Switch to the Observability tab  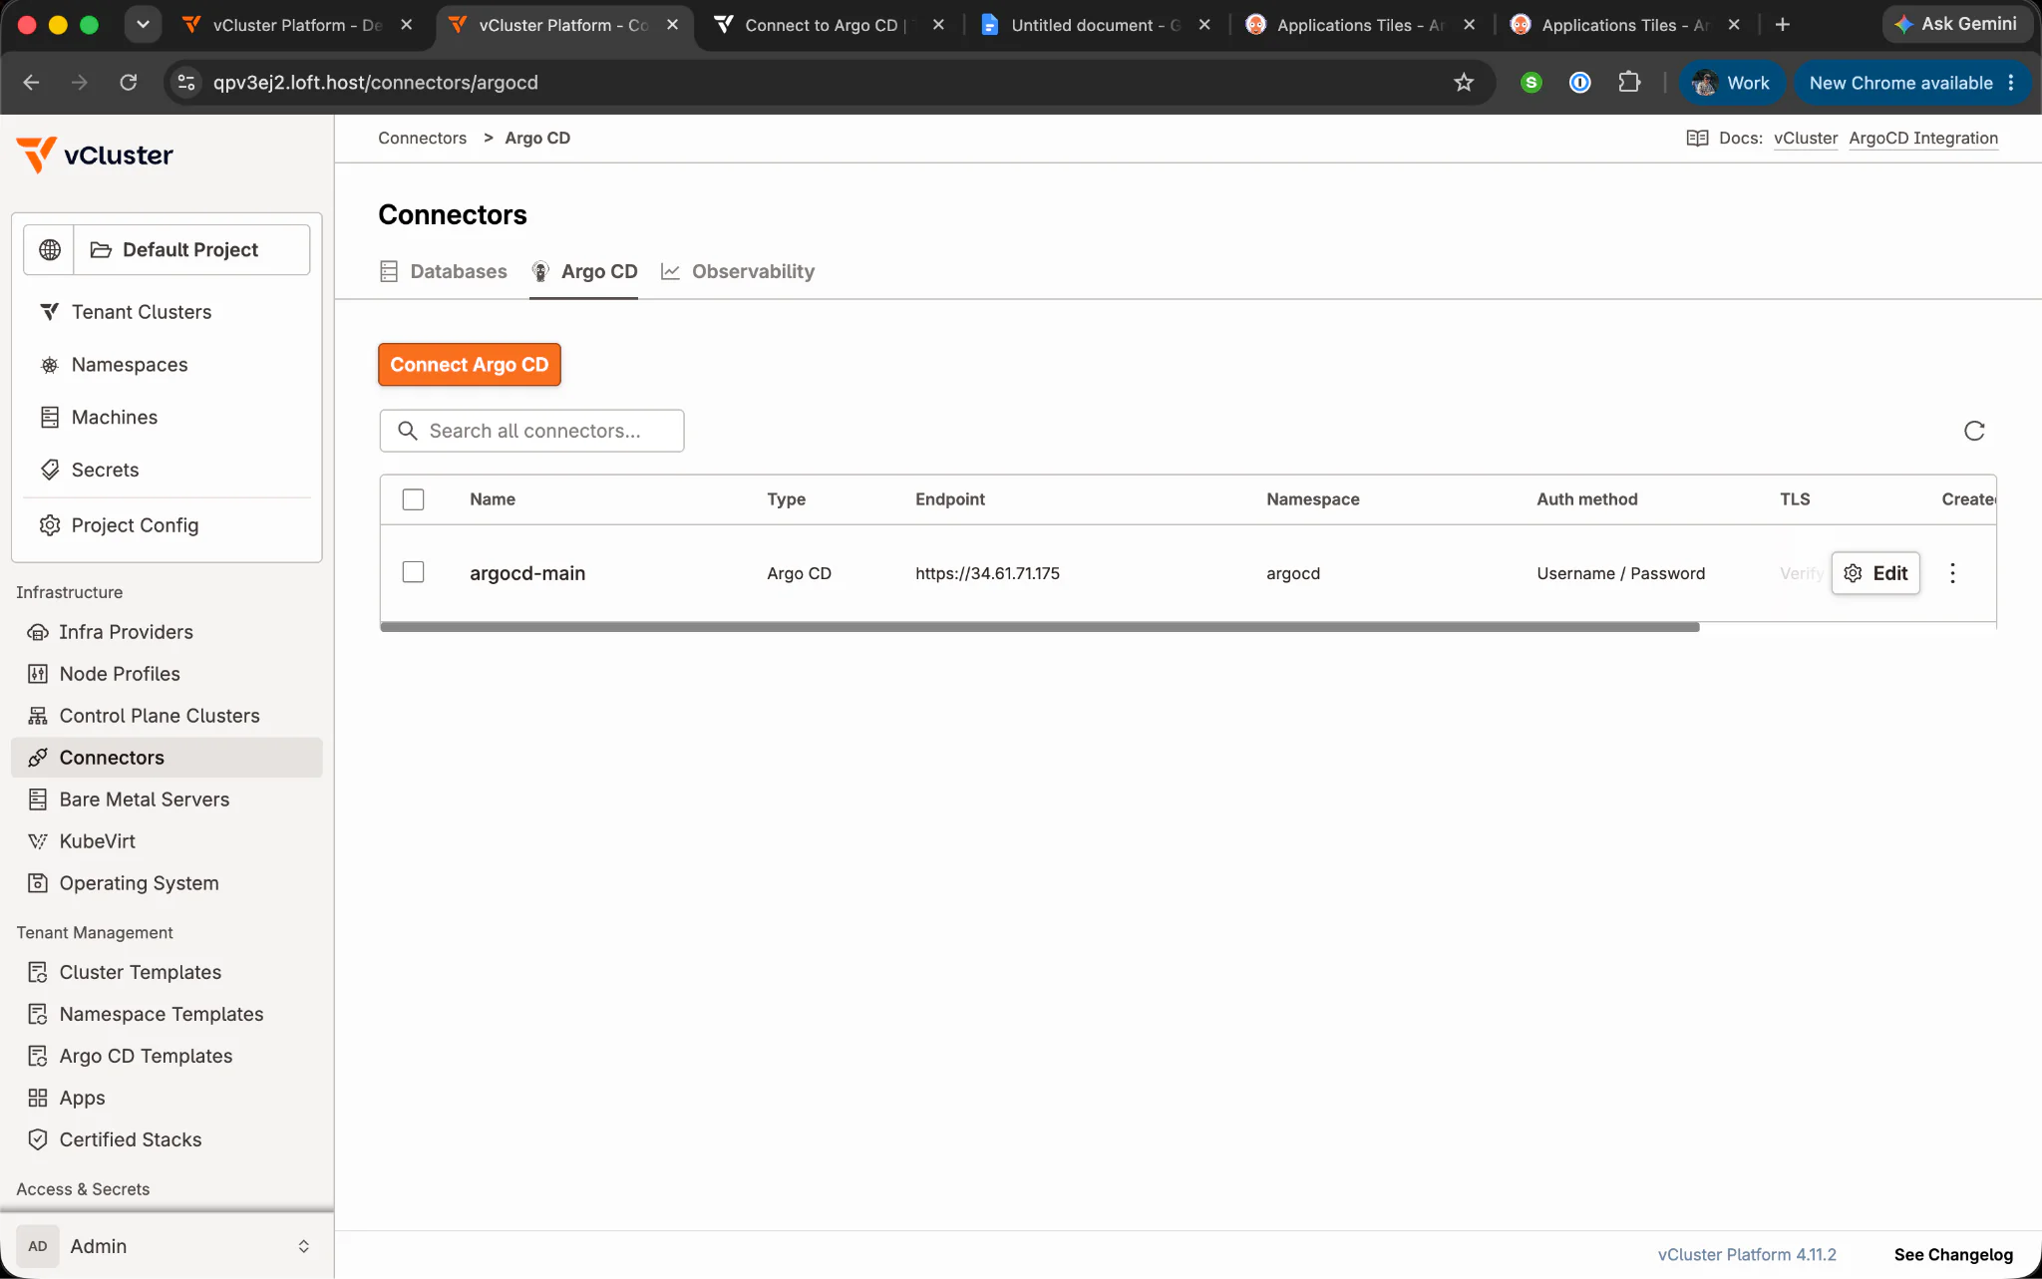(738, 271)
